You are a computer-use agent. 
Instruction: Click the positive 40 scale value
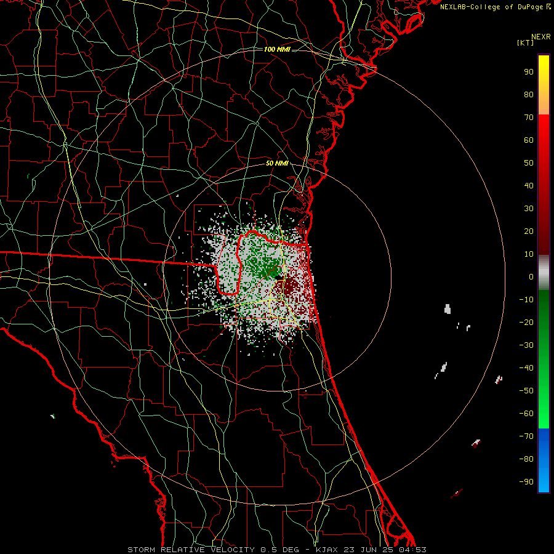click(529, 186)
